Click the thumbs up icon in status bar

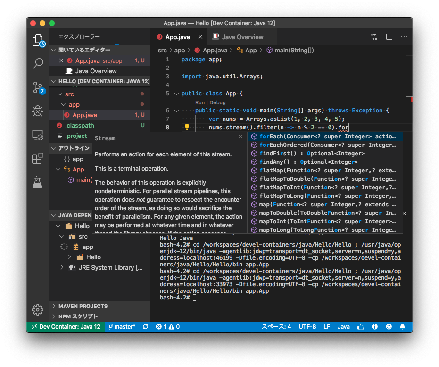tap(361, 327)
